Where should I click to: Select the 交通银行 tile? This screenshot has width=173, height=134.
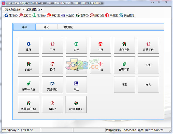click(52, 85)
